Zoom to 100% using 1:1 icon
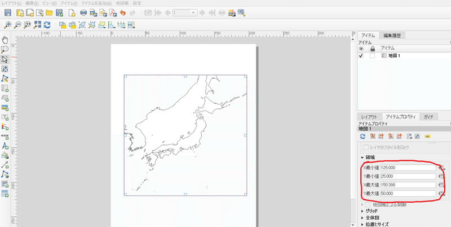The width and height of the screenshot is (451, 227). point(27,25)
